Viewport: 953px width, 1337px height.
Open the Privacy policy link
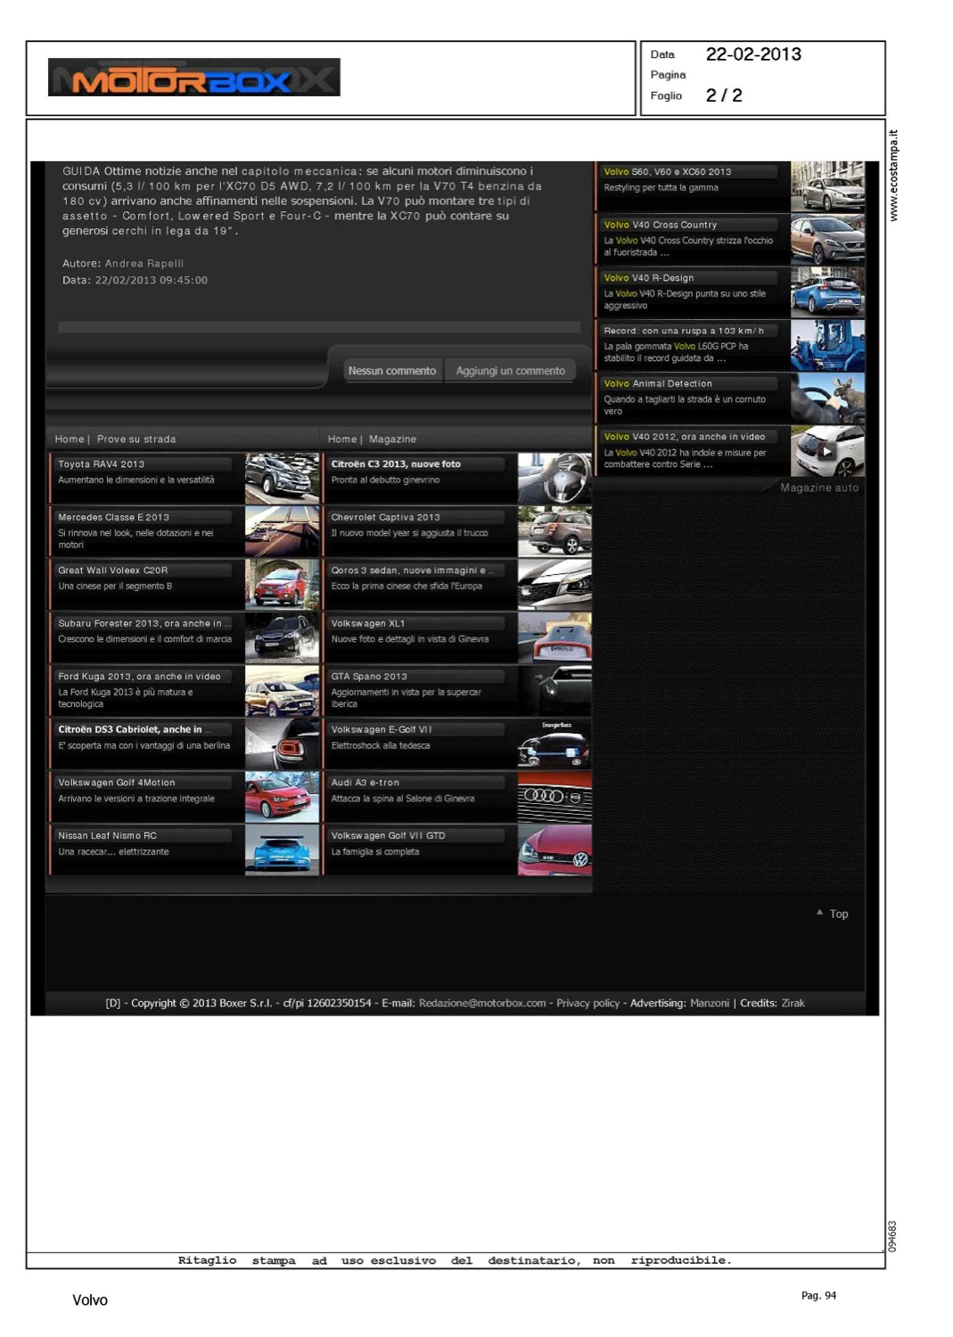587,1003
